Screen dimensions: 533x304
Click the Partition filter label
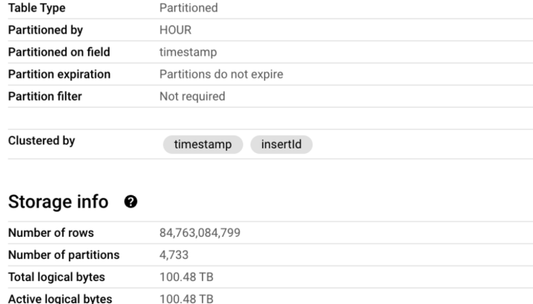pos(45,96)
